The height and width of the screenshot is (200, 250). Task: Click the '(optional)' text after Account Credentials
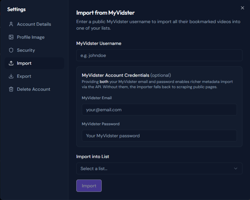point(161,75)
